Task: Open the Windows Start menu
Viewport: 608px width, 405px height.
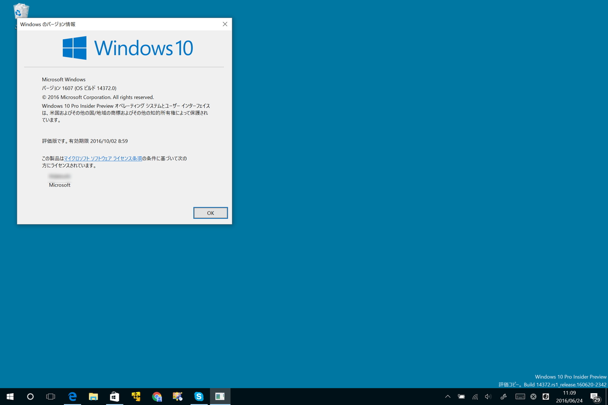Action: coord(10,396)
